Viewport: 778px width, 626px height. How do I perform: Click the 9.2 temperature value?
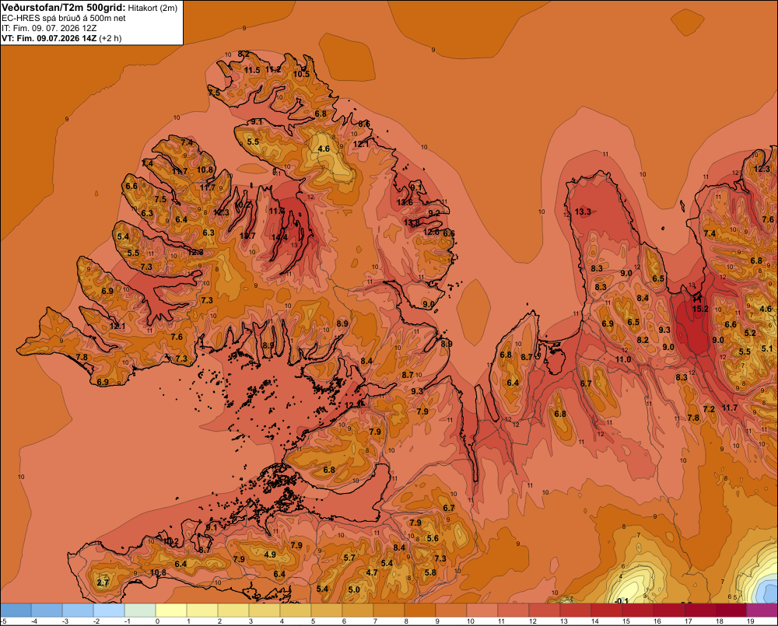[434, 213]
